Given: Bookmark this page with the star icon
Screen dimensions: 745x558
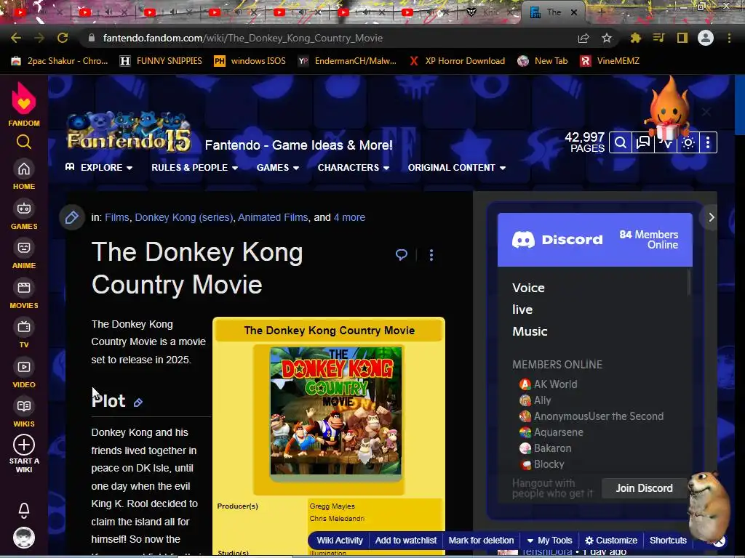Looking at the screenshot, I should (606, 38).
